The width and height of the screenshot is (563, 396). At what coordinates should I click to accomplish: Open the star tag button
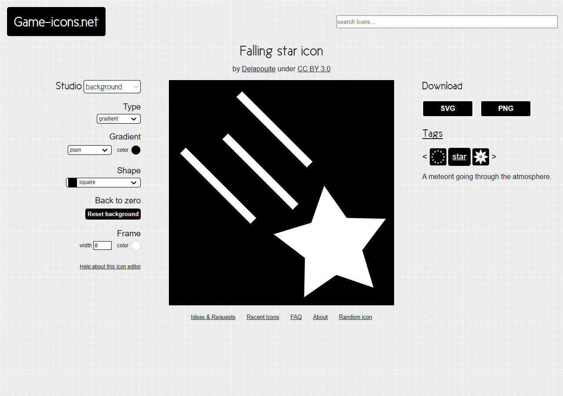tap(459, 157)
